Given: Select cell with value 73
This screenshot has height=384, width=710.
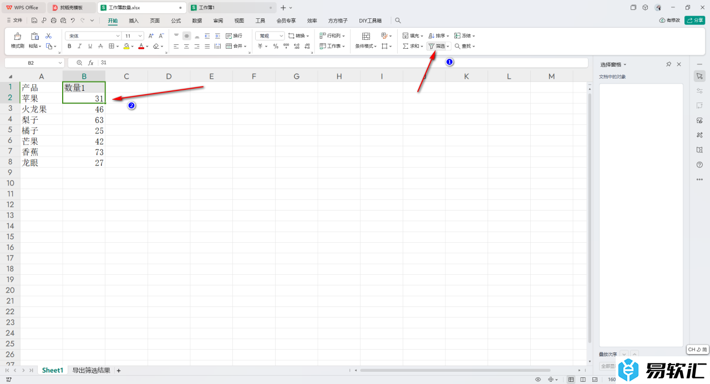Looking at the screenshot, I should click(84, 152).
